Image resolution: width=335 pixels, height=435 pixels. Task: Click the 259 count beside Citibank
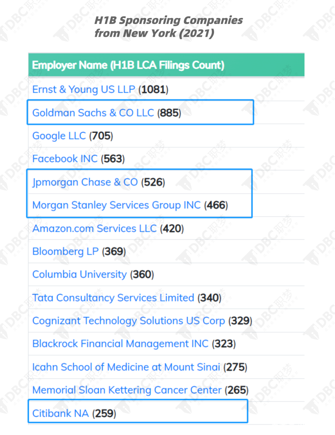(x=104, y=413)
